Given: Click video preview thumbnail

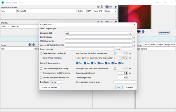Looking at the screenshot, I should pyautogui.click(x=135, y=17).
